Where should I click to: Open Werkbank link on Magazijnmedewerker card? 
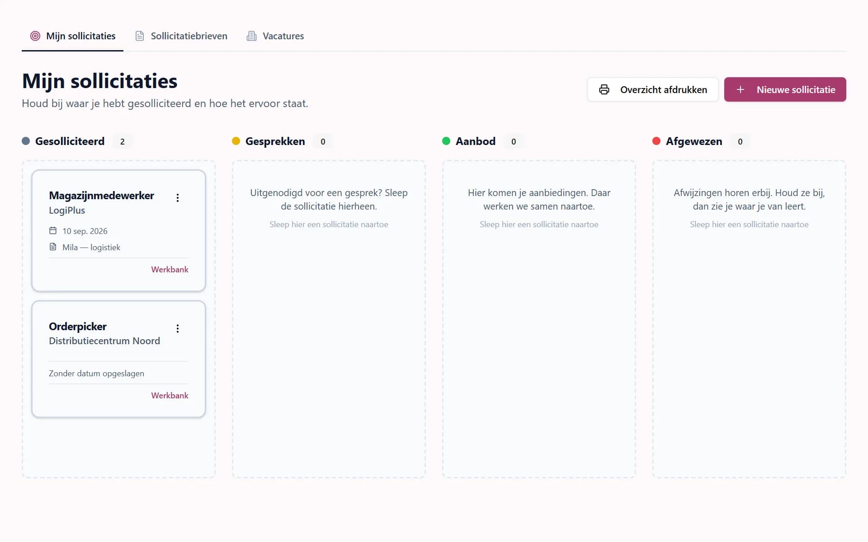coord(170,270)
